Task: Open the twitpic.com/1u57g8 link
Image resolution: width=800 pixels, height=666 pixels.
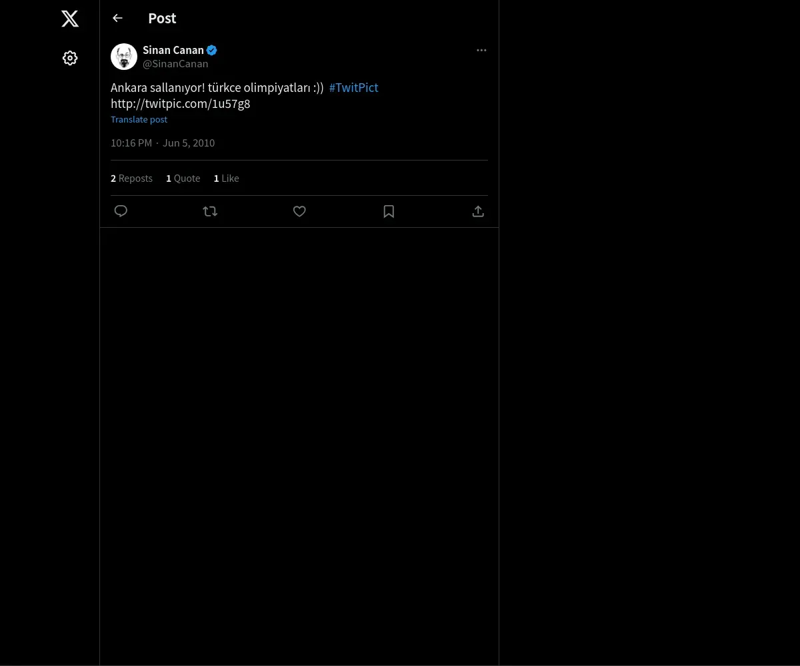Action: pyautogui.click(x=180, y=104)
